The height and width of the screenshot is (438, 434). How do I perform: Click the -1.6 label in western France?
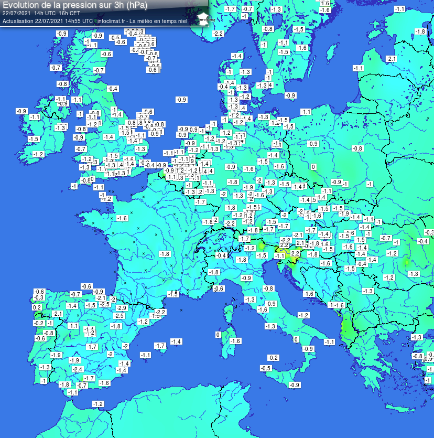coord(122,218)
